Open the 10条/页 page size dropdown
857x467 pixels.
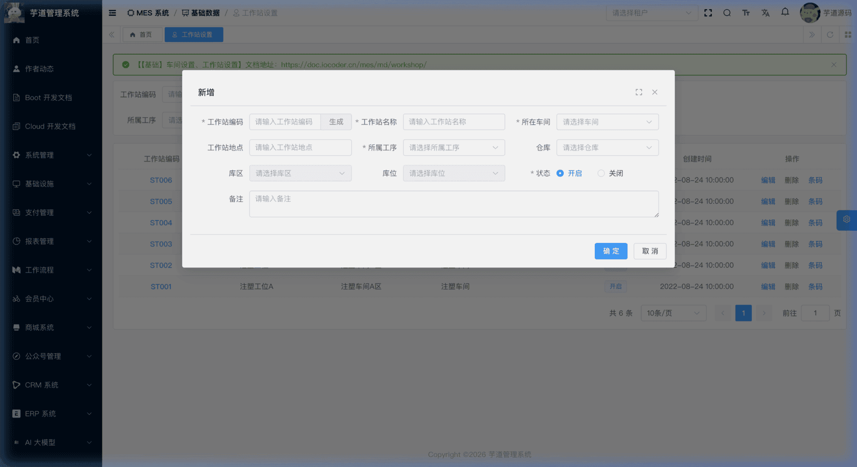pyautogui.click(x=673, y=313)
